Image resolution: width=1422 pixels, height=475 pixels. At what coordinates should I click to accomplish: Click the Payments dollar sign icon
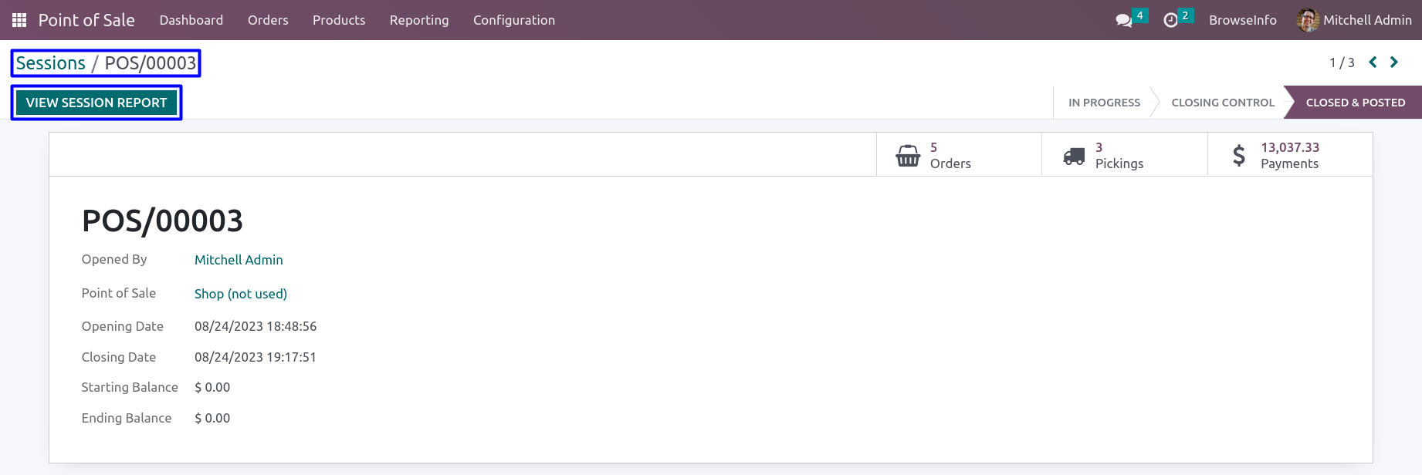[1239, 155]
